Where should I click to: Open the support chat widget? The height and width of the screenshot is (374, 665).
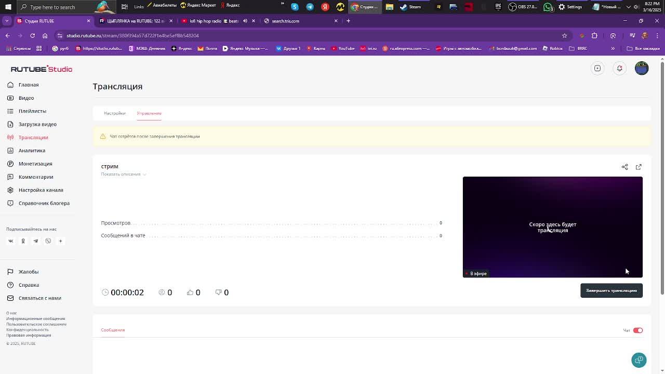click(639, 360)
